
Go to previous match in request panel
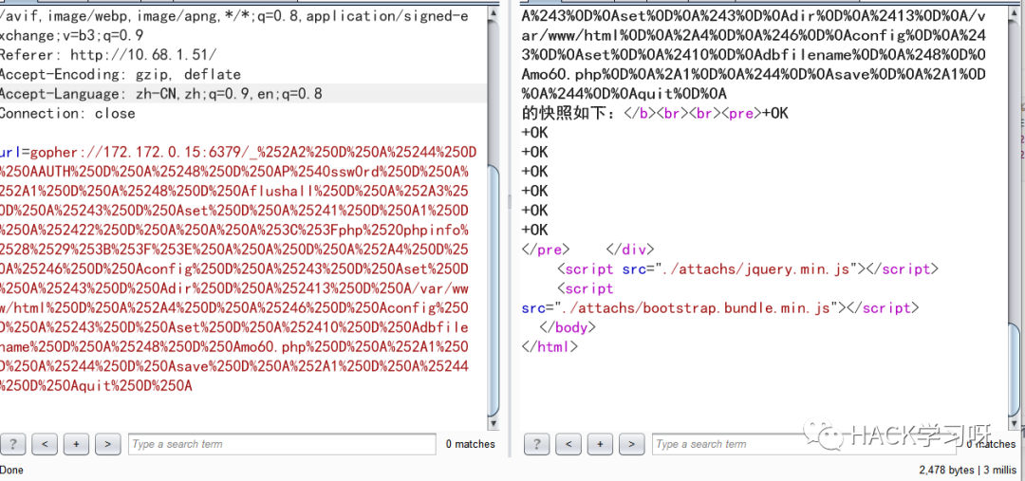[45, 444]
